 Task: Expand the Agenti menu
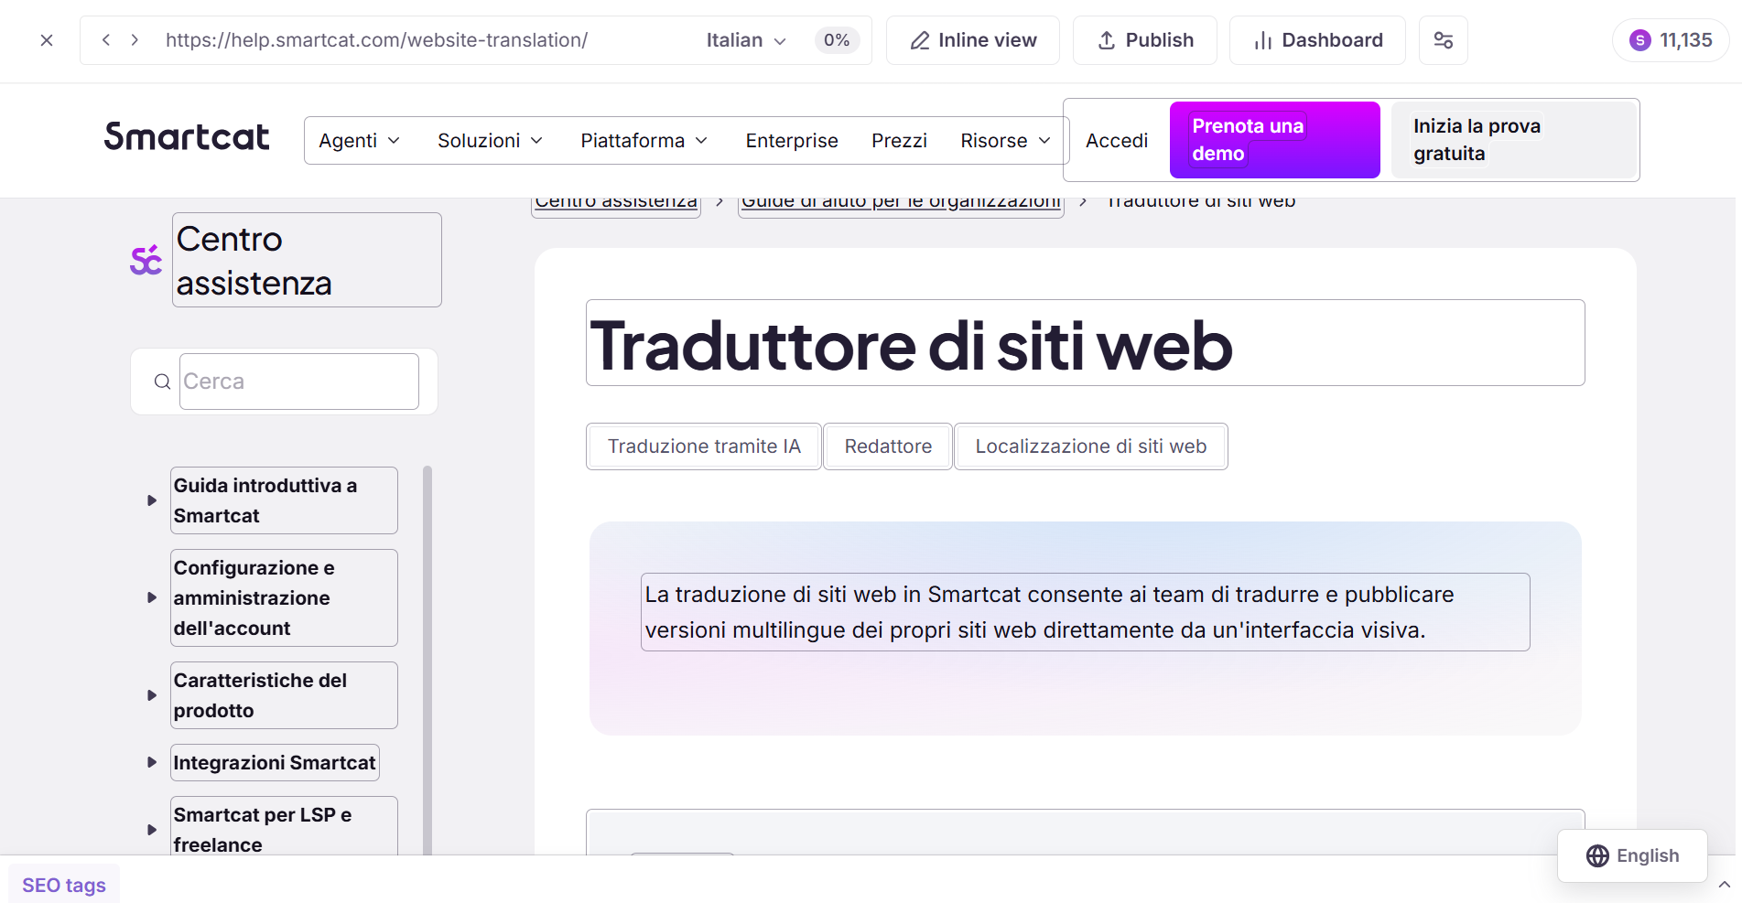359,141
